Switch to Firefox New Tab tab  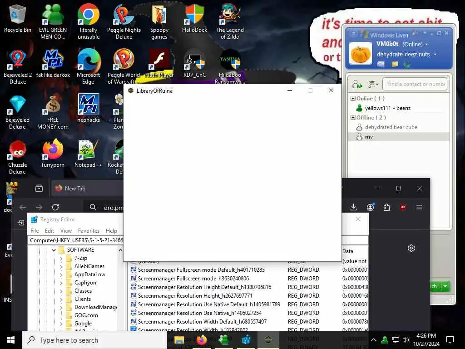click(x=88, y=189)
